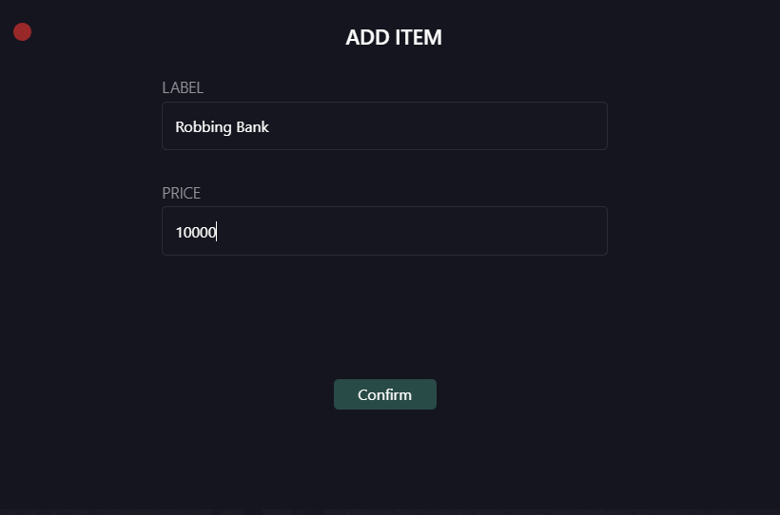Dismiss the dialog using the red dot
Screen dimensions: 780x515
pos(22,32)
